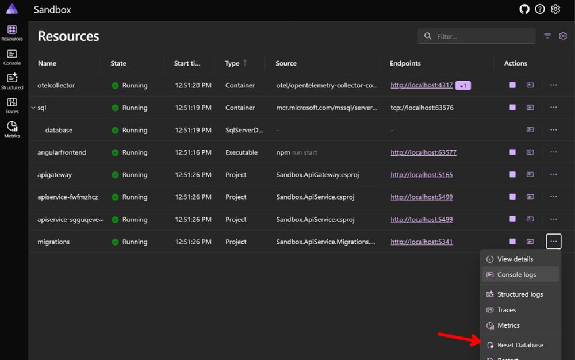Open apigateway endpoint localhost:5165
The width and height of the screenshot is (575, 360).
coord(421,174)
